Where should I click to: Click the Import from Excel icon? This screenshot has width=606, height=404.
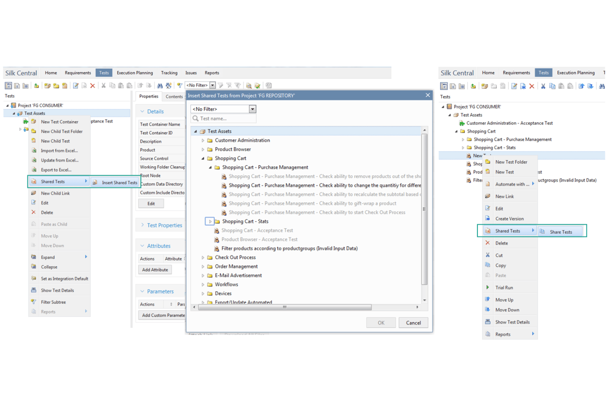click(x=34, y=150)
